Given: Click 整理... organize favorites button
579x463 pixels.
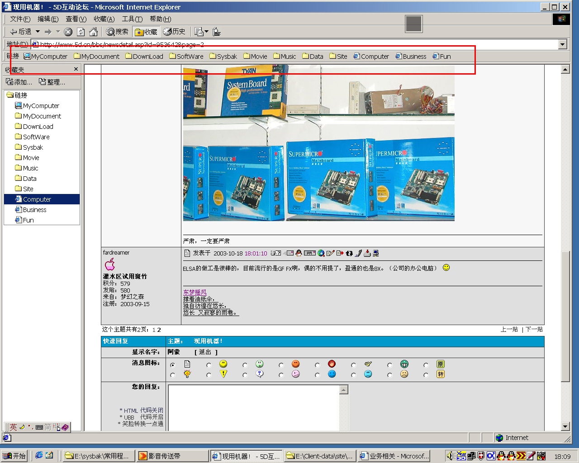Looking at the screenshot, I should pyautogui.click(x=52, y=82).
